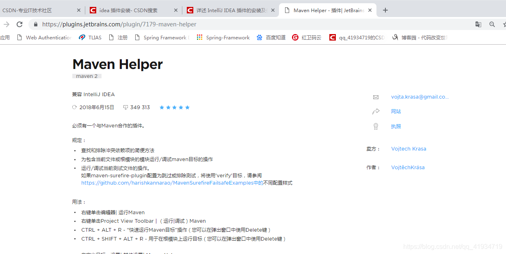Click the CTRL + SHIFT + ALT + R line

[184, 239]
